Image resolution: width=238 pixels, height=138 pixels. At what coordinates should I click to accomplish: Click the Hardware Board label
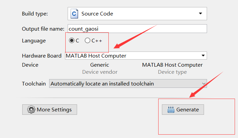click(x=42, y=56)
